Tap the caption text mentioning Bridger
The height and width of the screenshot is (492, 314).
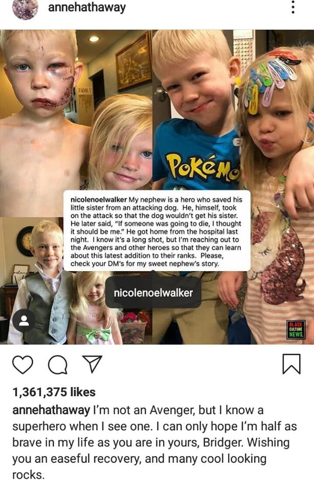click(154, 442)
